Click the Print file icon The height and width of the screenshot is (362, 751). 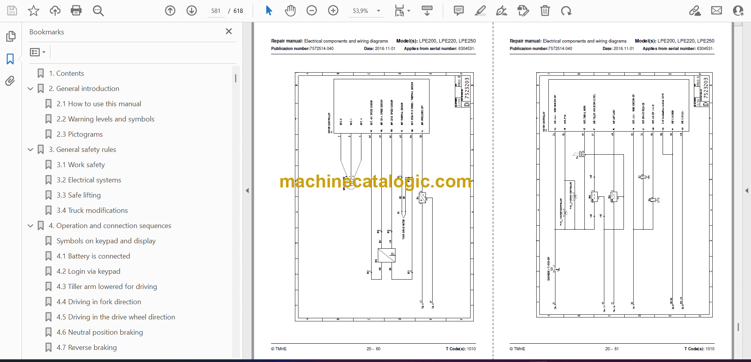tap(76, 11)
